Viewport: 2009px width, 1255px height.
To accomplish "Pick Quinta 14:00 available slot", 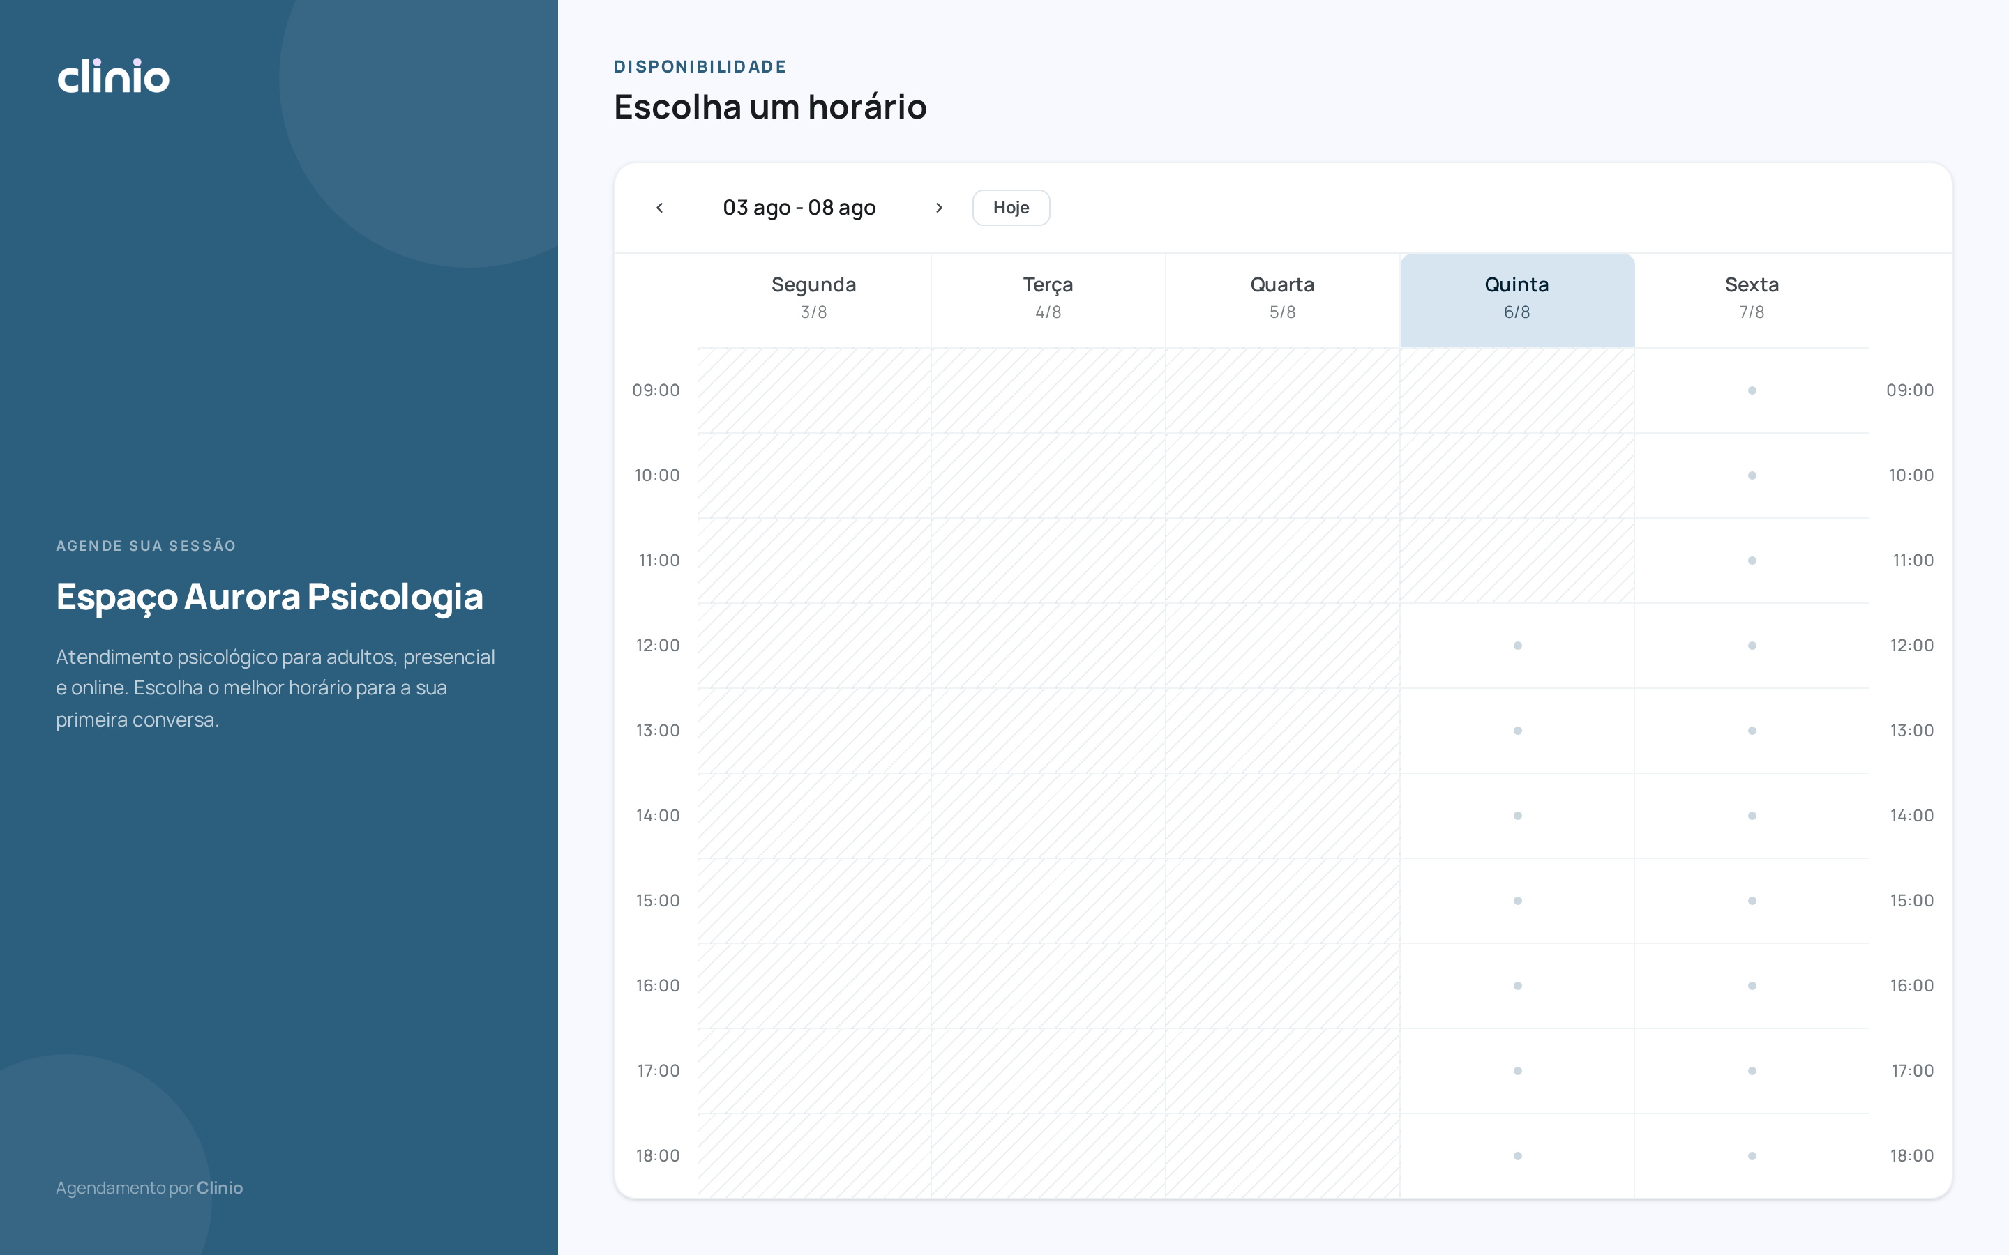I will click(x=1517, y=816).
